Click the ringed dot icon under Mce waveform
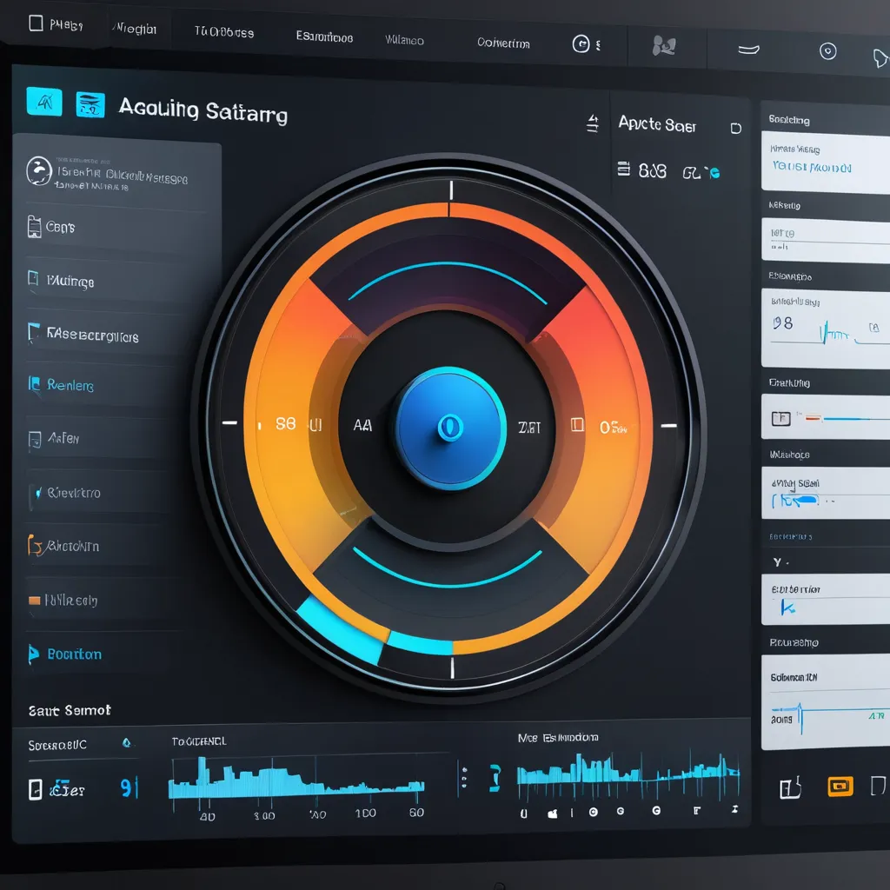The width and height of the screenshot is (890, 890). [593, 813]
